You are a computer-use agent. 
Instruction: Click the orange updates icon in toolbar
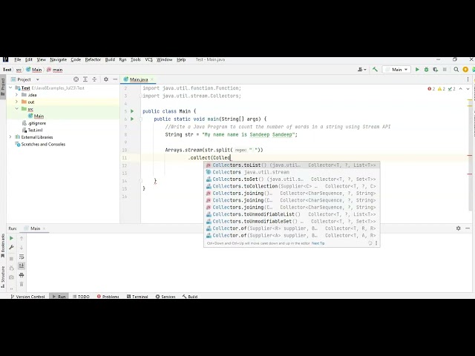465,70
